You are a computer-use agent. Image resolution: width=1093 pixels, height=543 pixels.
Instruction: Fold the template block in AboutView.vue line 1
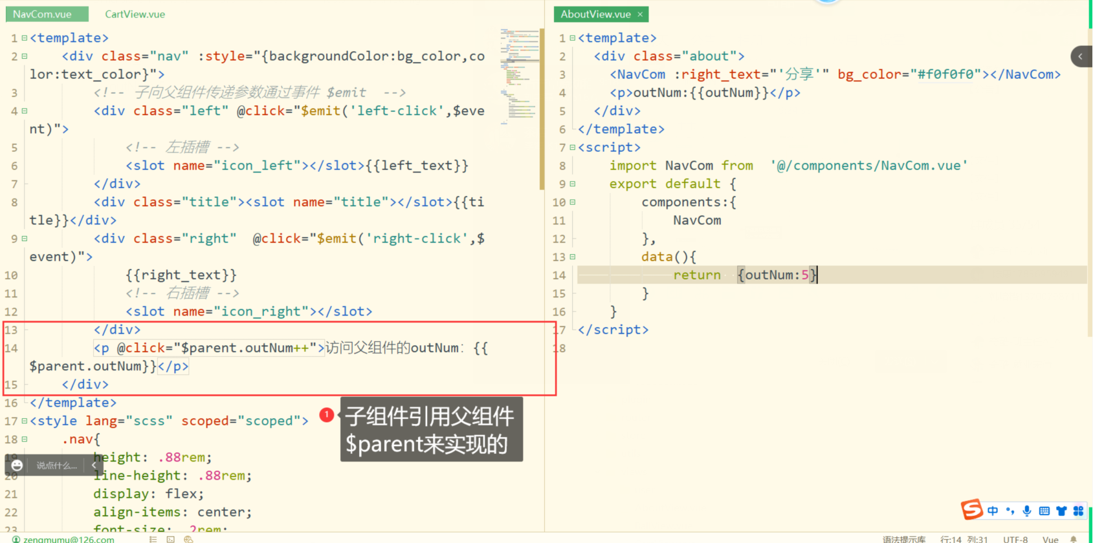point(573,38)
